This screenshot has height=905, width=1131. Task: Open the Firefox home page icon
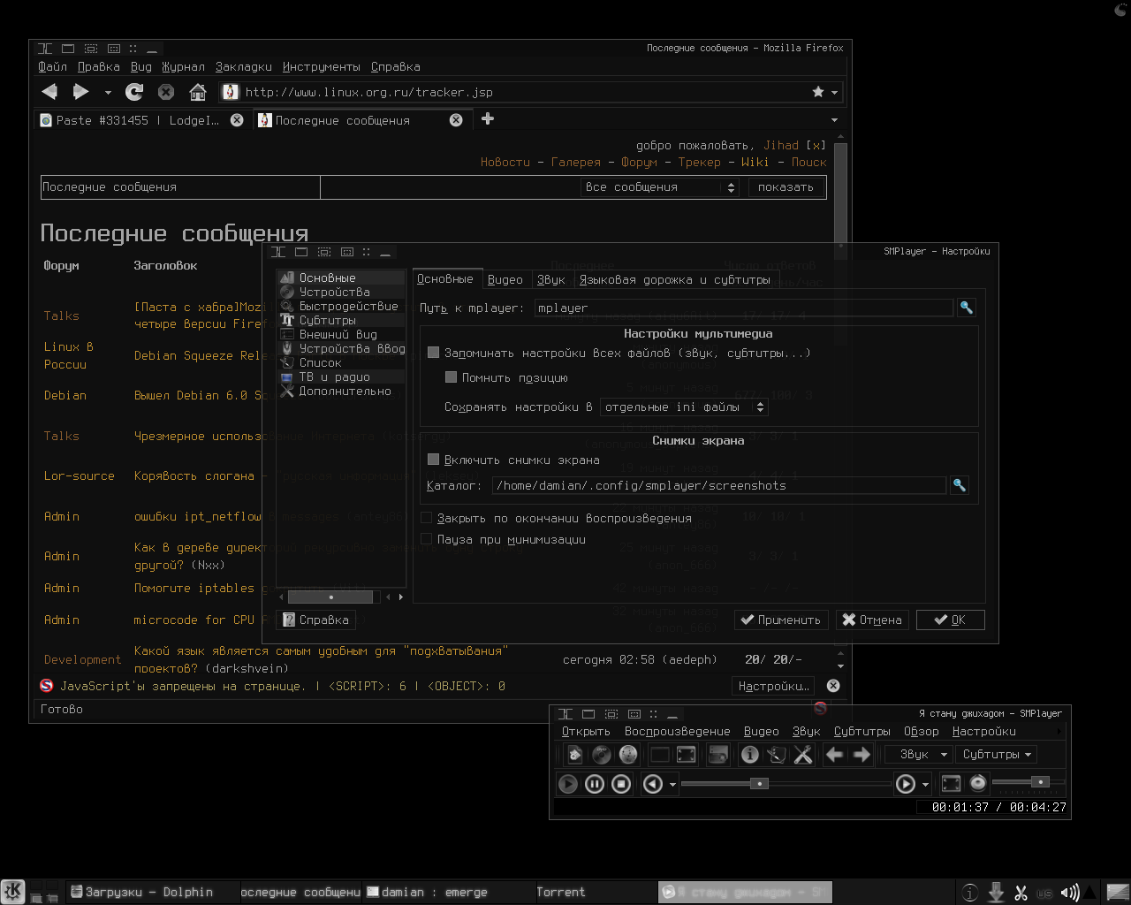pyautogui.click(x=198, y=91)
